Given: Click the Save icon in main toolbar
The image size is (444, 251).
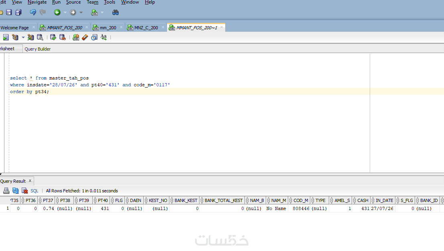Looking at the screenshot, I should pos(9,12).
